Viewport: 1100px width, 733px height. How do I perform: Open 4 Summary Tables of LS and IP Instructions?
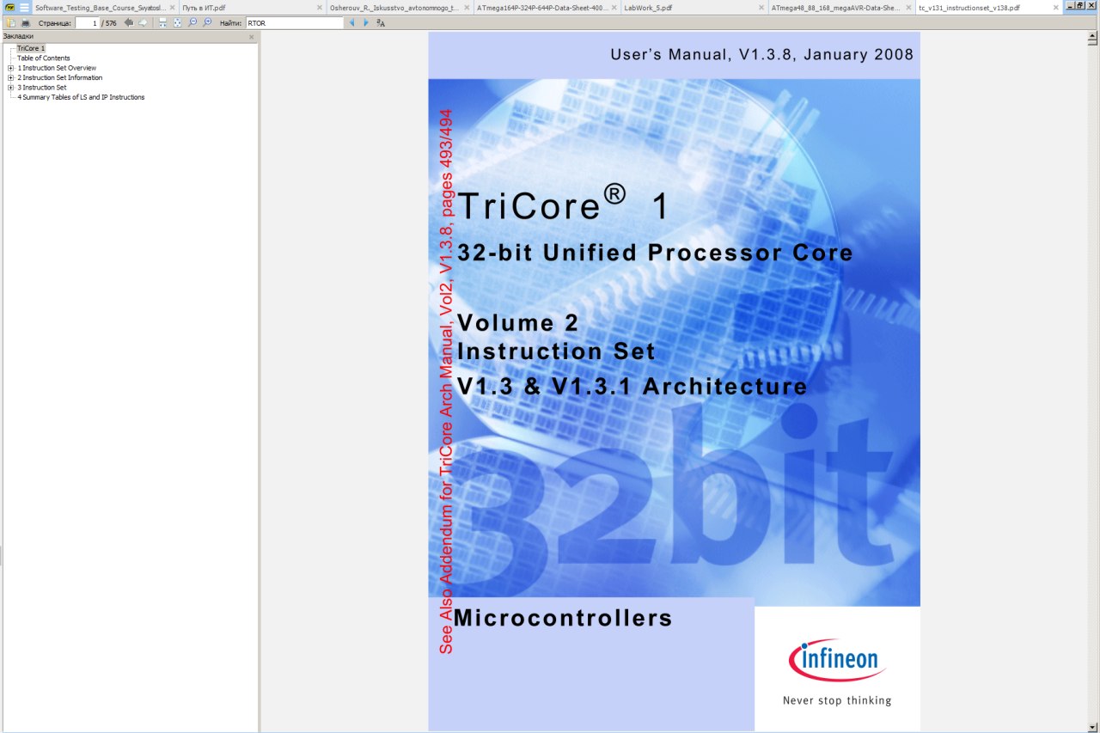[81, 97]
